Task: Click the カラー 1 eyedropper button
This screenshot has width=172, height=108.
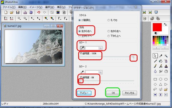Action: tap(82, 48)
